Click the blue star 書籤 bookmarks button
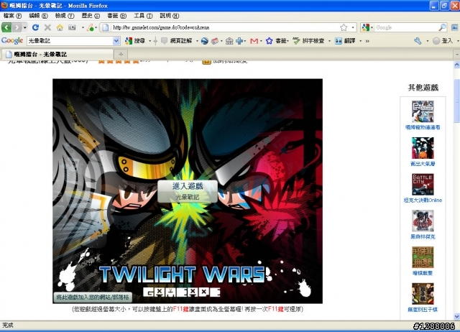Viewport: 460px width, 332px height. [x=277, y=41]
